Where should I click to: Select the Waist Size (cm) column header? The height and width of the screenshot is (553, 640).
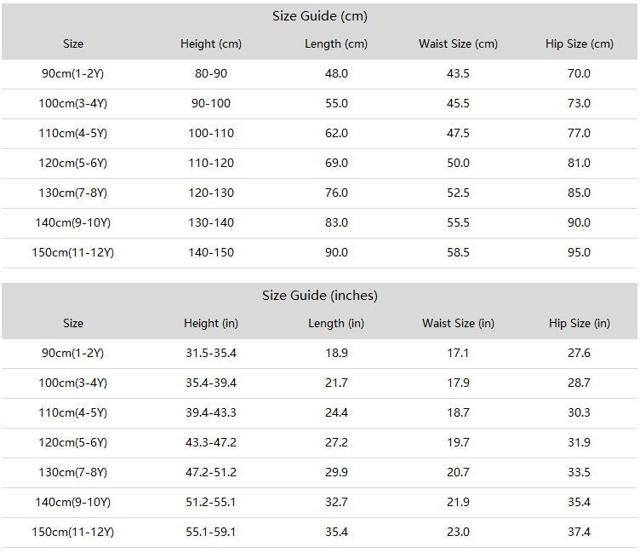[458, 43]
